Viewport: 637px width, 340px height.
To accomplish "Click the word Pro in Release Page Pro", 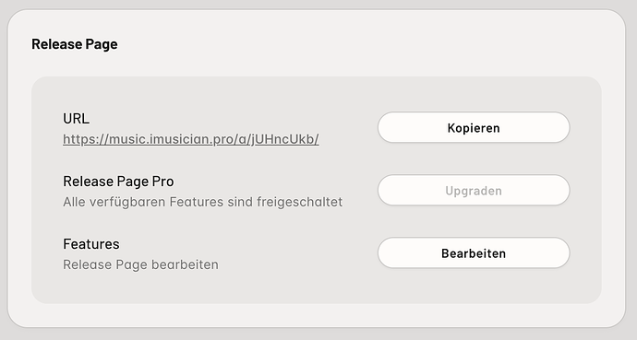I will (162, 182).
